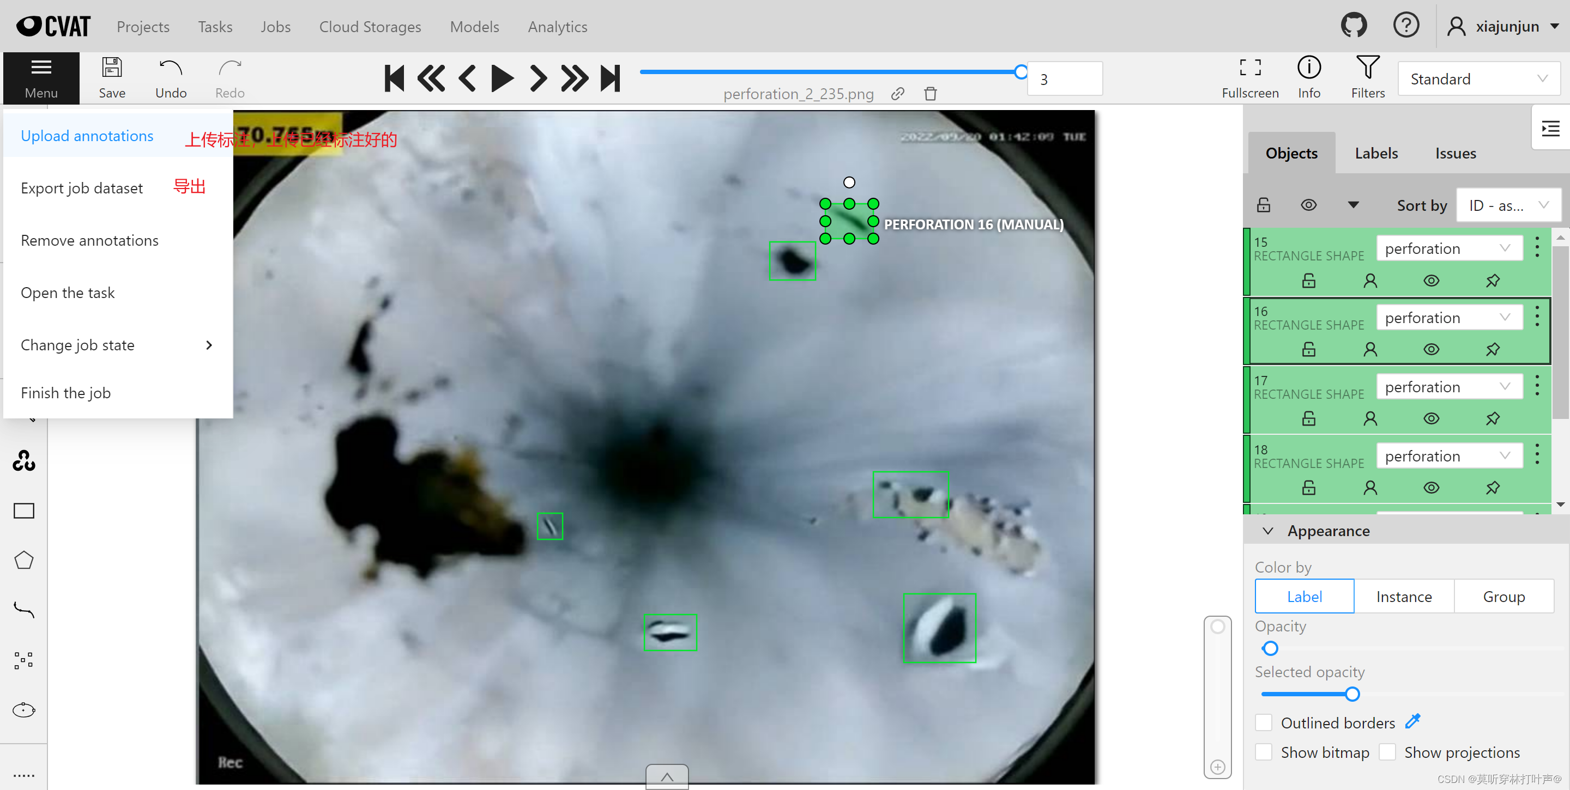Change label of object 16 dropdown
The image size is (1570, 790).
coord(1449,317)
